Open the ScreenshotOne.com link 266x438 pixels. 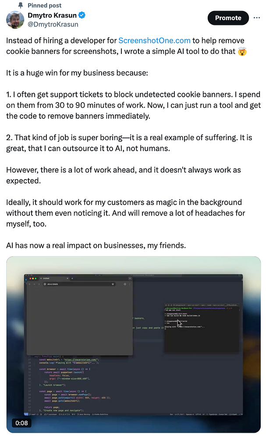154,40
